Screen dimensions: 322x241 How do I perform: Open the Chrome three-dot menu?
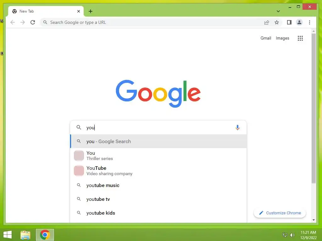(x=309, y=22)
